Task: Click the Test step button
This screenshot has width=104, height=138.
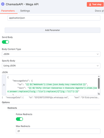Action: click(95, 4)
